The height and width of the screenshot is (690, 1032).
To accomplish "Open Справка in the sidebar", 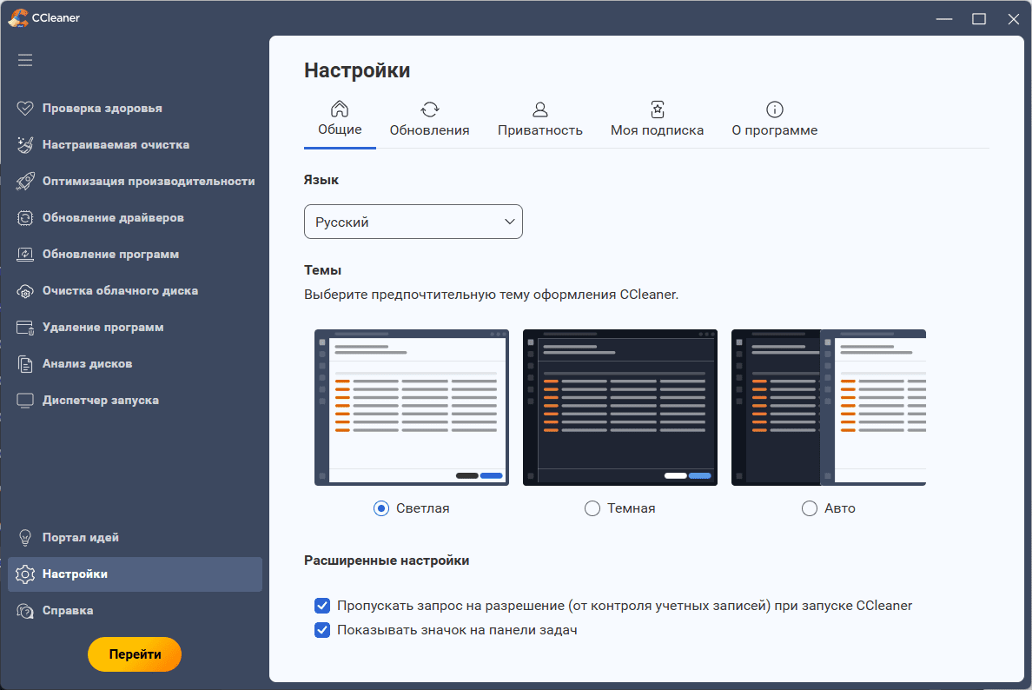I will coord(135,611).
